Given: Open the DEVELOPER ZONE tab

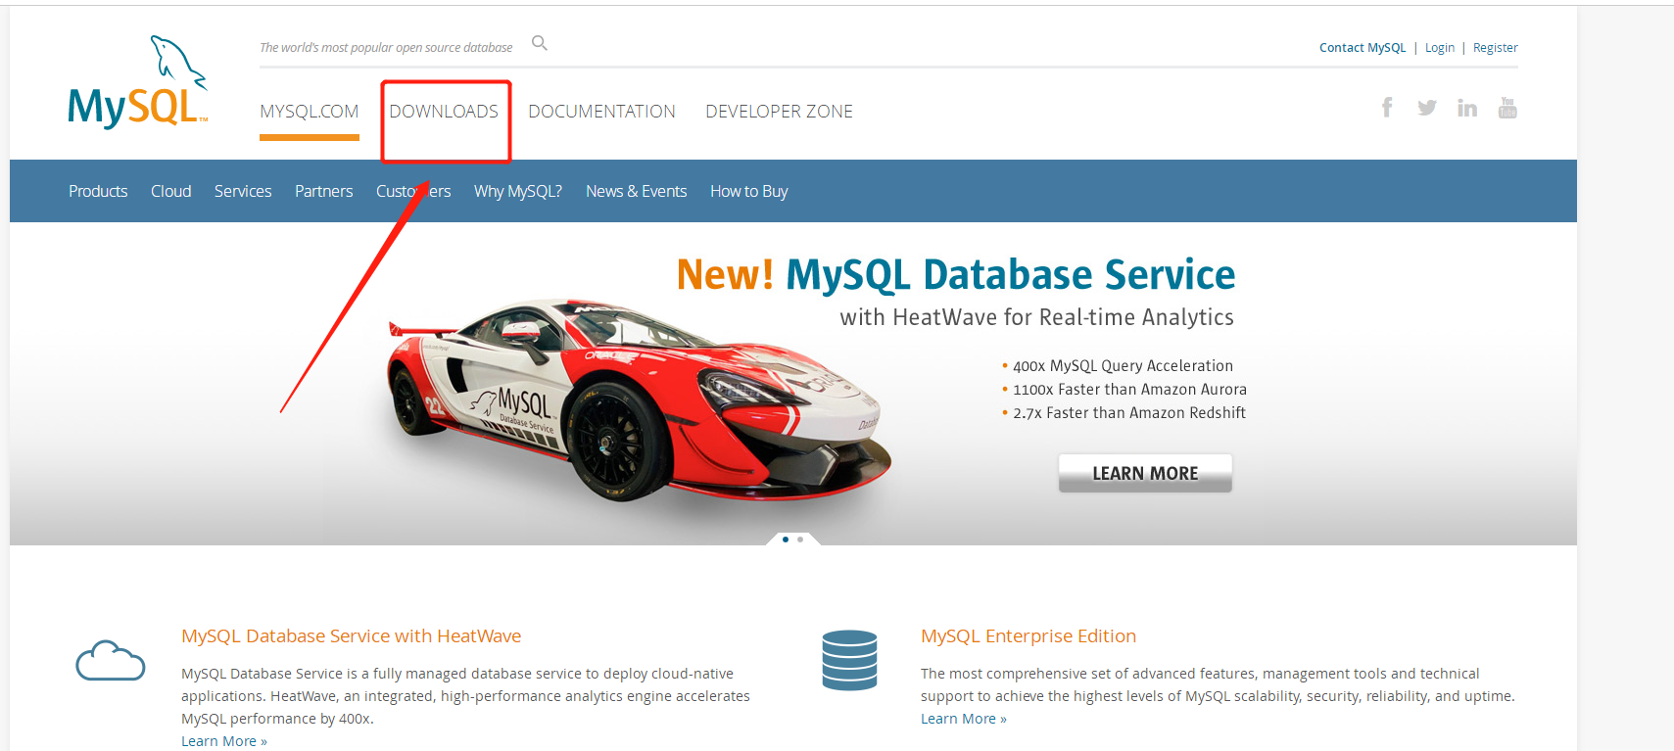Looking at the screenshot, I should [780, 112].
